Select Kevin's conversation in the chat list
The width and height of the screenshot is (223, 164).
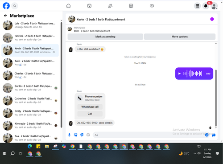pyautogui.click(x=30, y=50)
